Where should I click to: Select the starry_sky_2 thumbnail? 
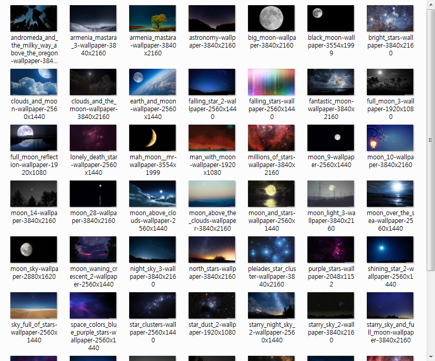coord(331,305)
